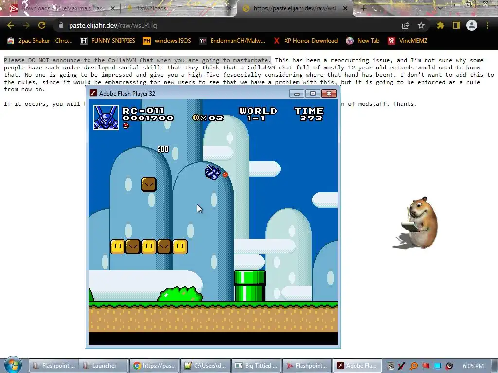
Task: Open the New Tab bookmark
Action: 362,41
